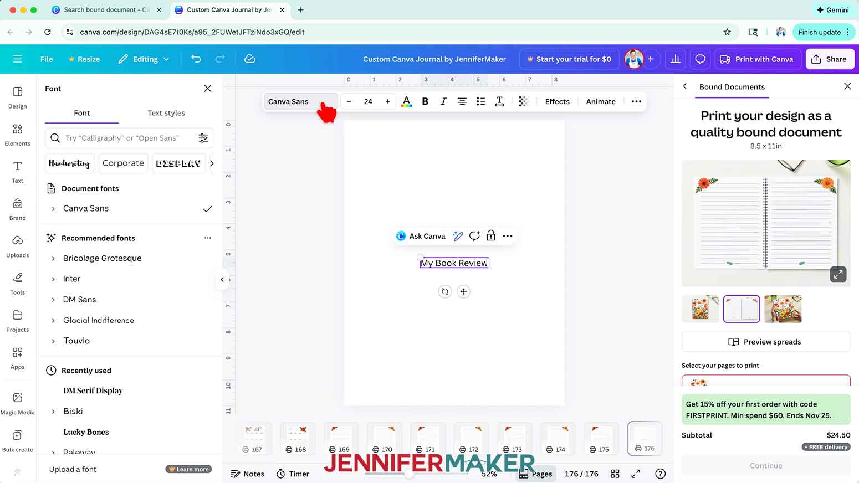Open the Brand sidebar panel
859x483 pixels.
pos(17,209)
